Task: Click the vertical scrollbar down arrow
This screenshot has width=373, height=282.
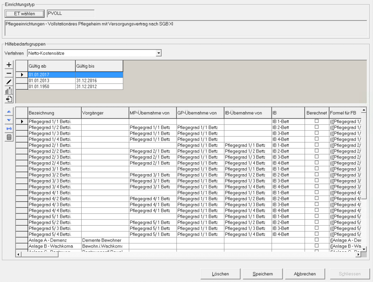Action: point(364,249)
